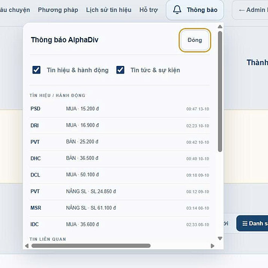Click timestamp 02:23 10-10
The height and width of the screenshot is (268, 268).
point(198,126)
